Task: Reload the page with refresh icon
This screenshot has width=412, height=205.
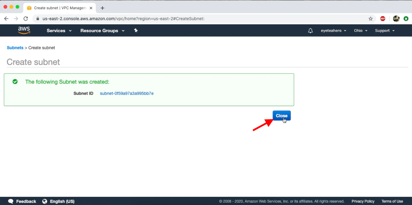Action: pyautogui.click(x=26, y=18)
